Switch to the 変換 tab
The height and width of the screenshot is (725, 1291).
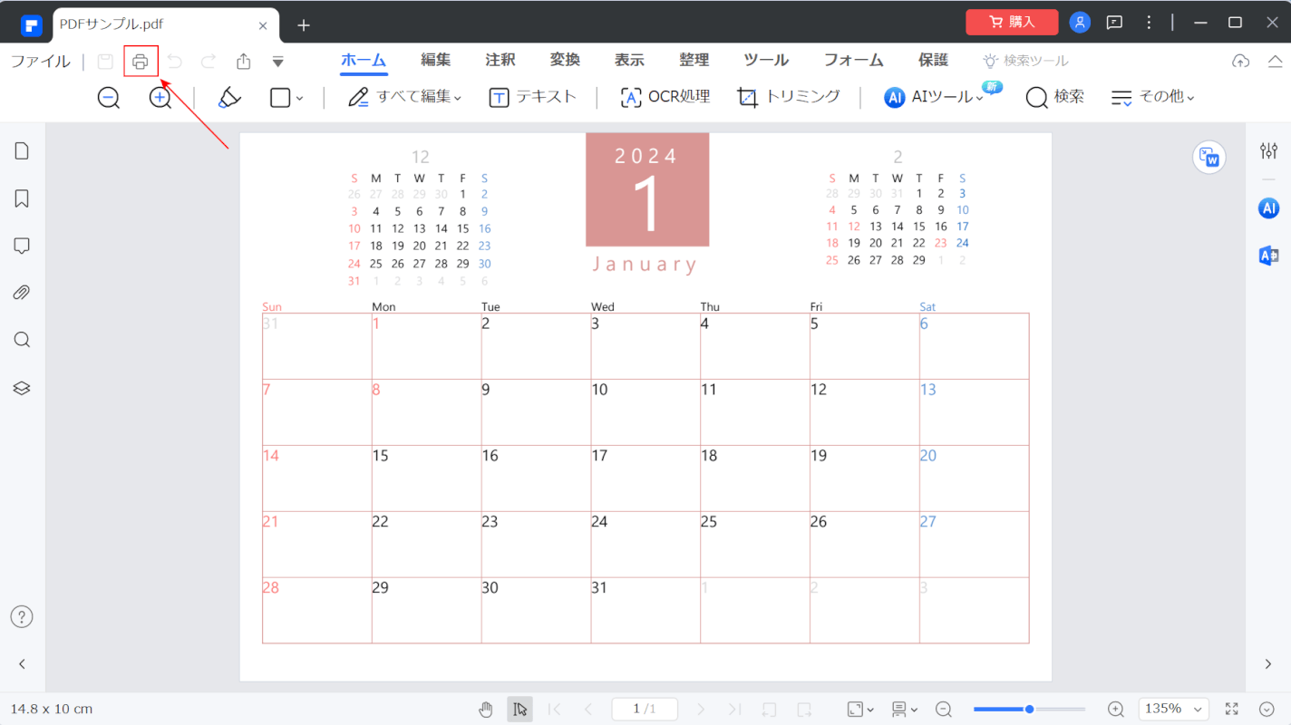point(565,61)
